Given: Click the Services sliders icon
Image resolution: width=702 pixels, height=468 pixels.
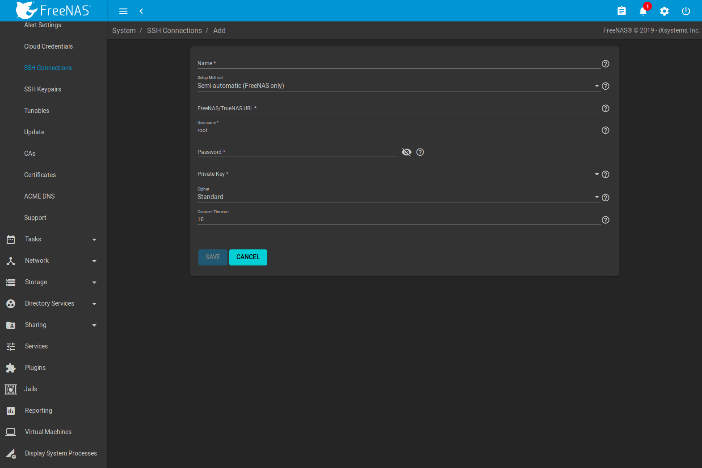Looking at the screenshot, I should point(11,347).
